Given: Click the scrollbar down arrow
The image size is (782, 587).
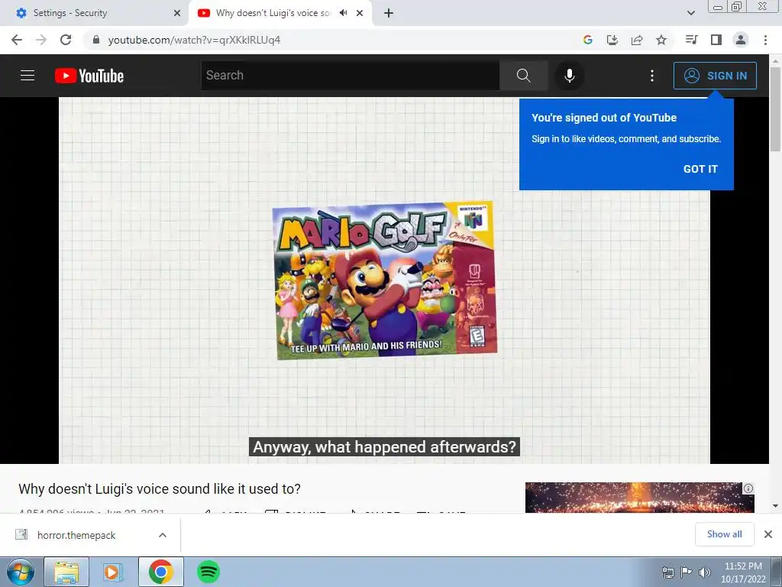Looking at the screenshot, I should coord(775,506).
